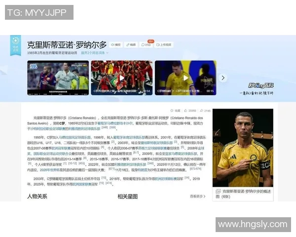
Task: Open the 葡萄牙体育足球俱乐部 link
Action: [x=129, y=137]
